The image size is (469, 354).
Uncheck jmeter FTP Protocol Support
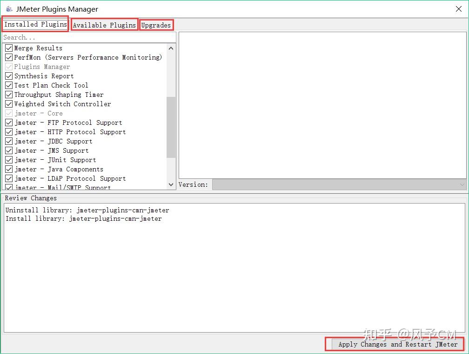(8, 122)
